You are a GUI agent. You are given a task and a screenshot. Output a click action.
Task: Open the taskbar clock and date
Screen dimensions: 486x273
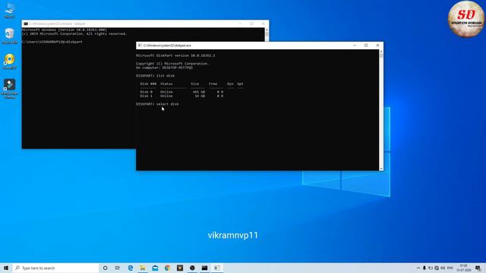pyautogui.click(x=463, y=268)
